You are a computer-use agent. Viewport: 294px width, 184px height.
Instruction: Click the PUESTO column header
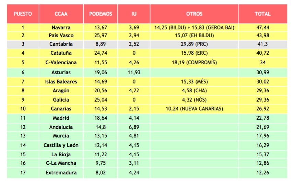click(23, 14)
